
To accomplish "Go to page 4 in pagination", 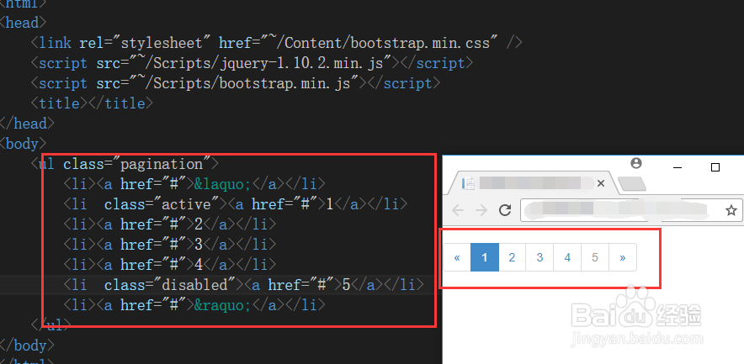I will [567, 258].
